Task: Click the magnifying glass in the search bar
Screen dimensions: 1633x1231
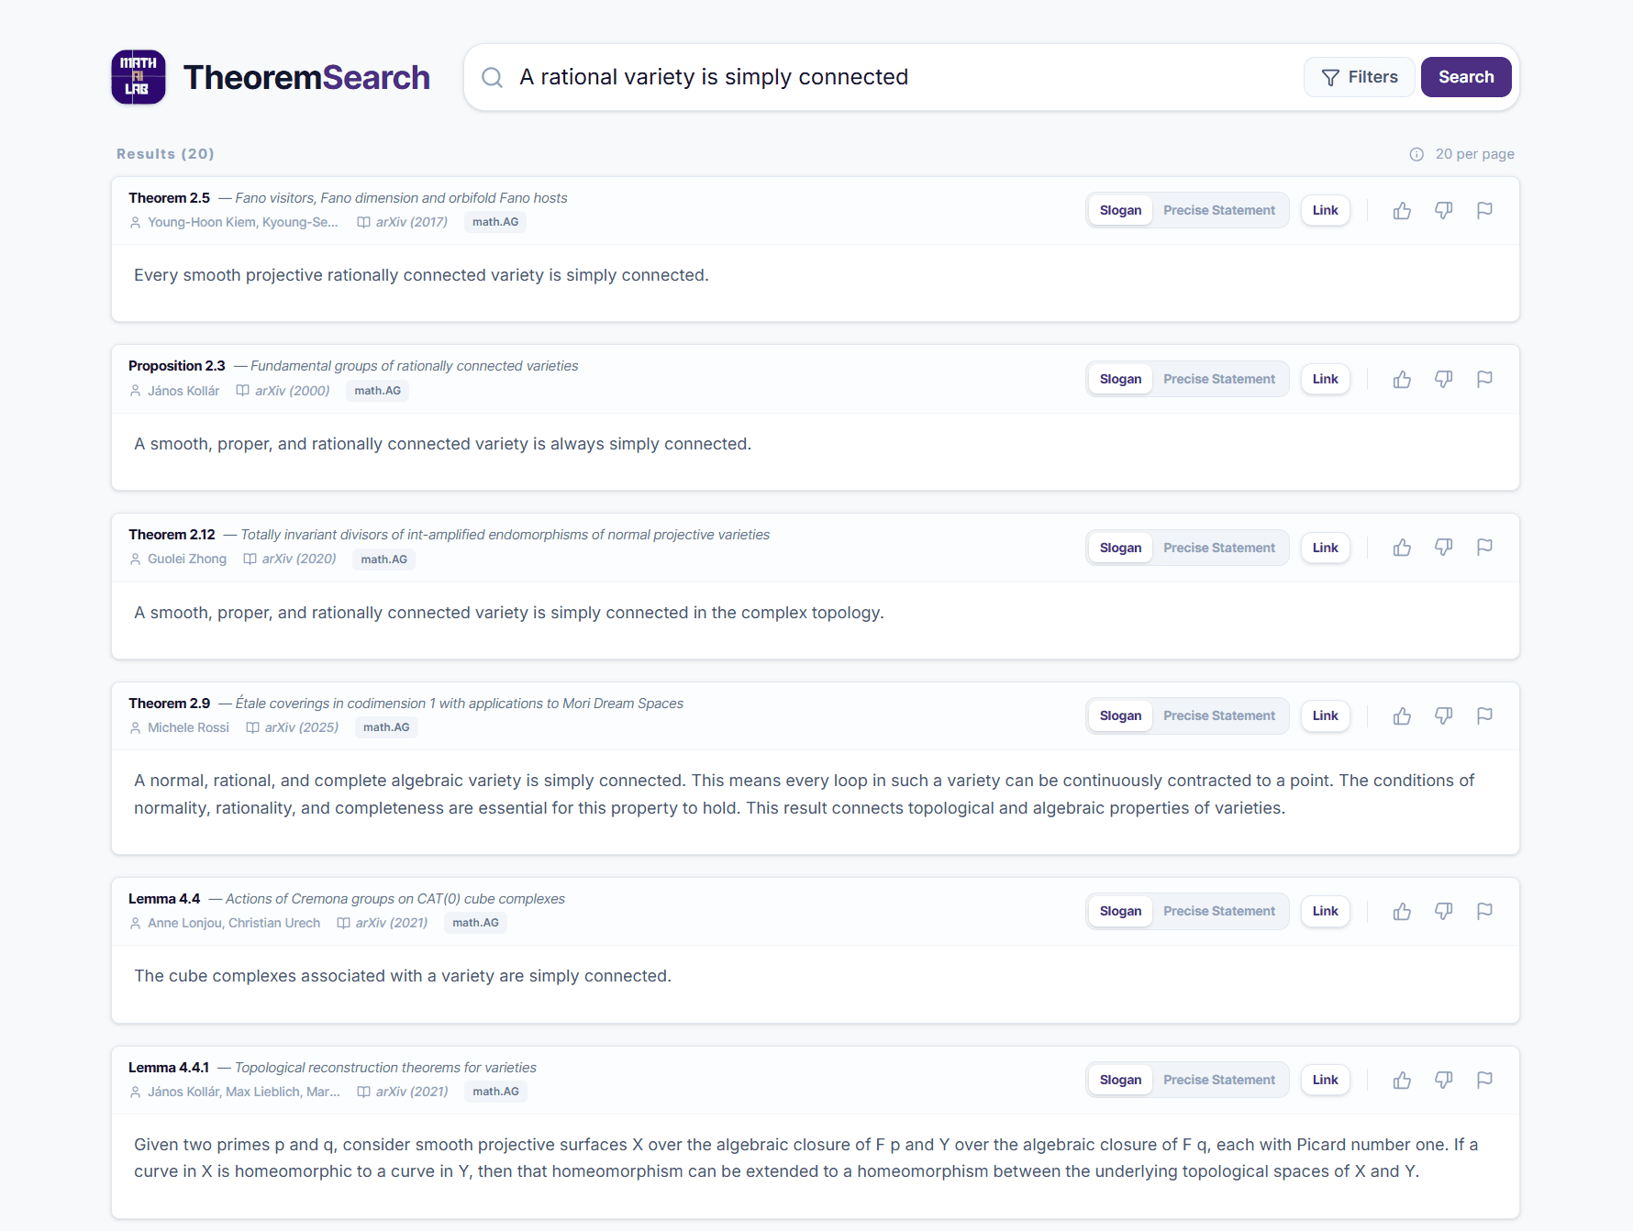Action: (x=492, y=77)
